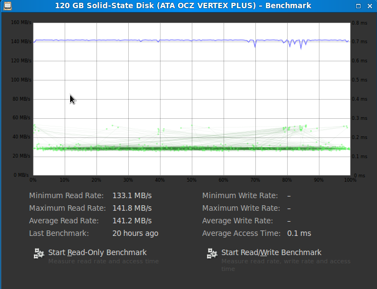Maximize the Benchmark window
Screen dimensions: 377x289
(358, 6)
